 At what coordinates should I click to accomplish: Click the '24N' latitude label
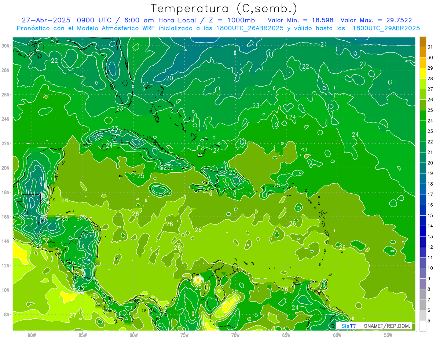(6, 119)
